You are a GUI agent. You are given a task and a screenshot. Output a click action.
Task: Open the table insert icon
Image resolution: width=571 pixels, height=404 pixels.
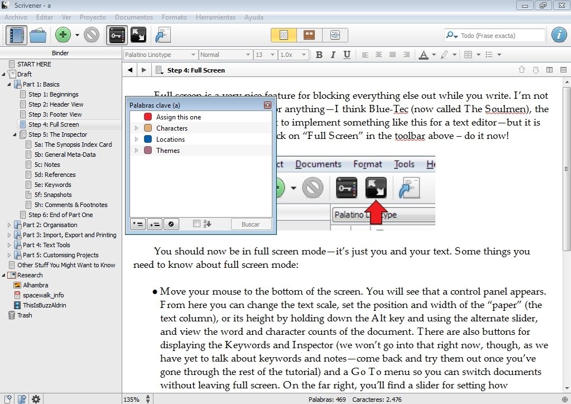tap(468, 55)
